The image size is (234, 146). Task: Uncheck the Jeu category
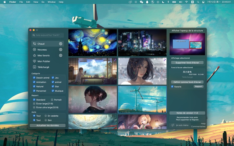(x=53, y=78)
